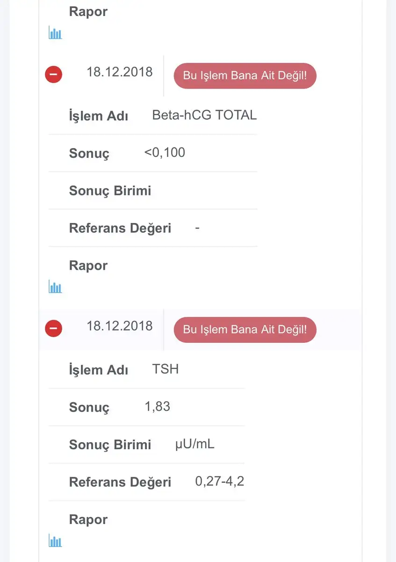Collapse the TSH record with red minus
This screenshot has height=562, width=396.
point(54,328)
